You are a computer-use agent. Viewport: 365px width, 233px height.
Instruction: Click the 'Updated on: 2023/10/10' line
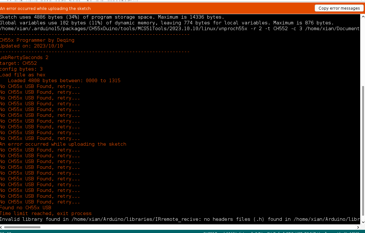pyautogui.click(x=31, y=46)
